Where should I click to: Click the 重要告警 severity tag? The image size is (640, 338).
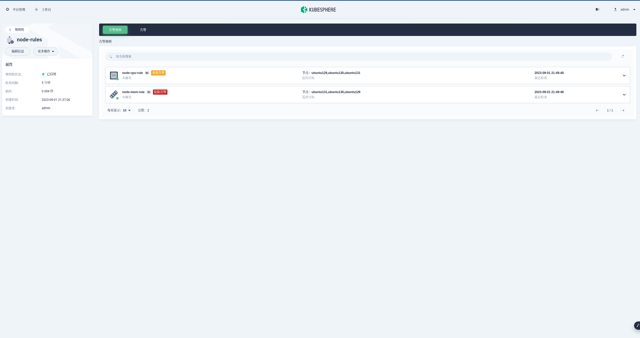click(158, 73)
